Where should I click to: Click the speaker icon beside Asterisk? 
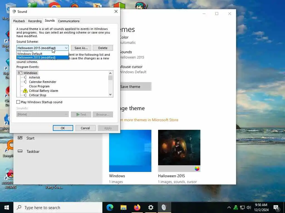pyautogui.click(x=25, y=77)
